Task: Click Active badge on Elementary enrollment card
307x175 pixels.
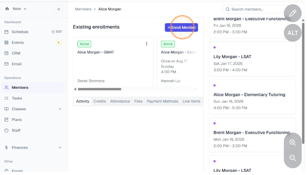Action: [168, 44]
